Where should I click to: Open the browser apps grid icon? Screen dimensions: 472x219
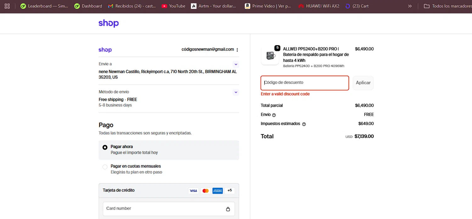tap(7, 6)
